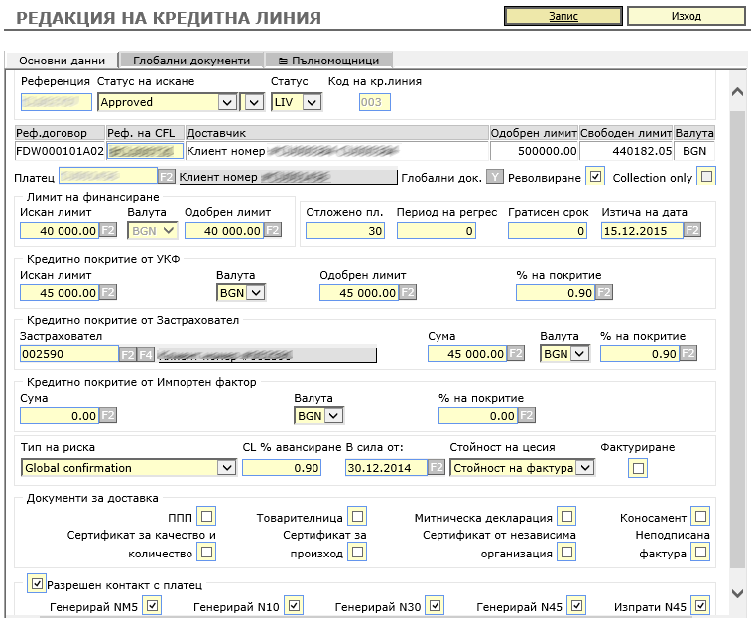Screen dimensions: 751x618
Task: Click F2 button next to Платец field
Action: 167,177
